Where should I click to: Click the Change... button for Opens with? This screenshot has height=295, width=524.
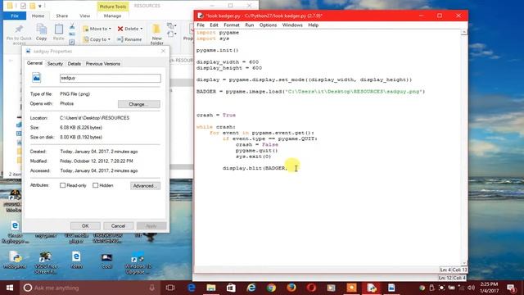click(x=138, y=104)
